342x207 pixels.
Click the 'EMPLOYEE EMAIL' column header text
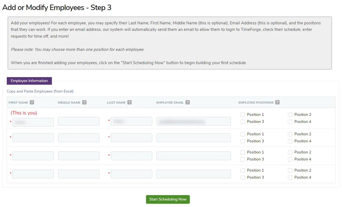point(170,103)
